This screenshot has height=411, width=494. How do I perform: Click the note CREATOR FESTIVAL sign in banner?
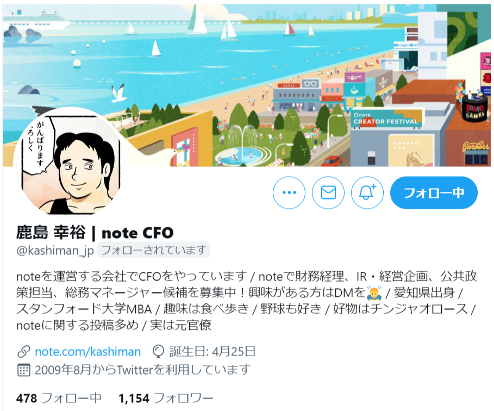click(x=386, y=119)
